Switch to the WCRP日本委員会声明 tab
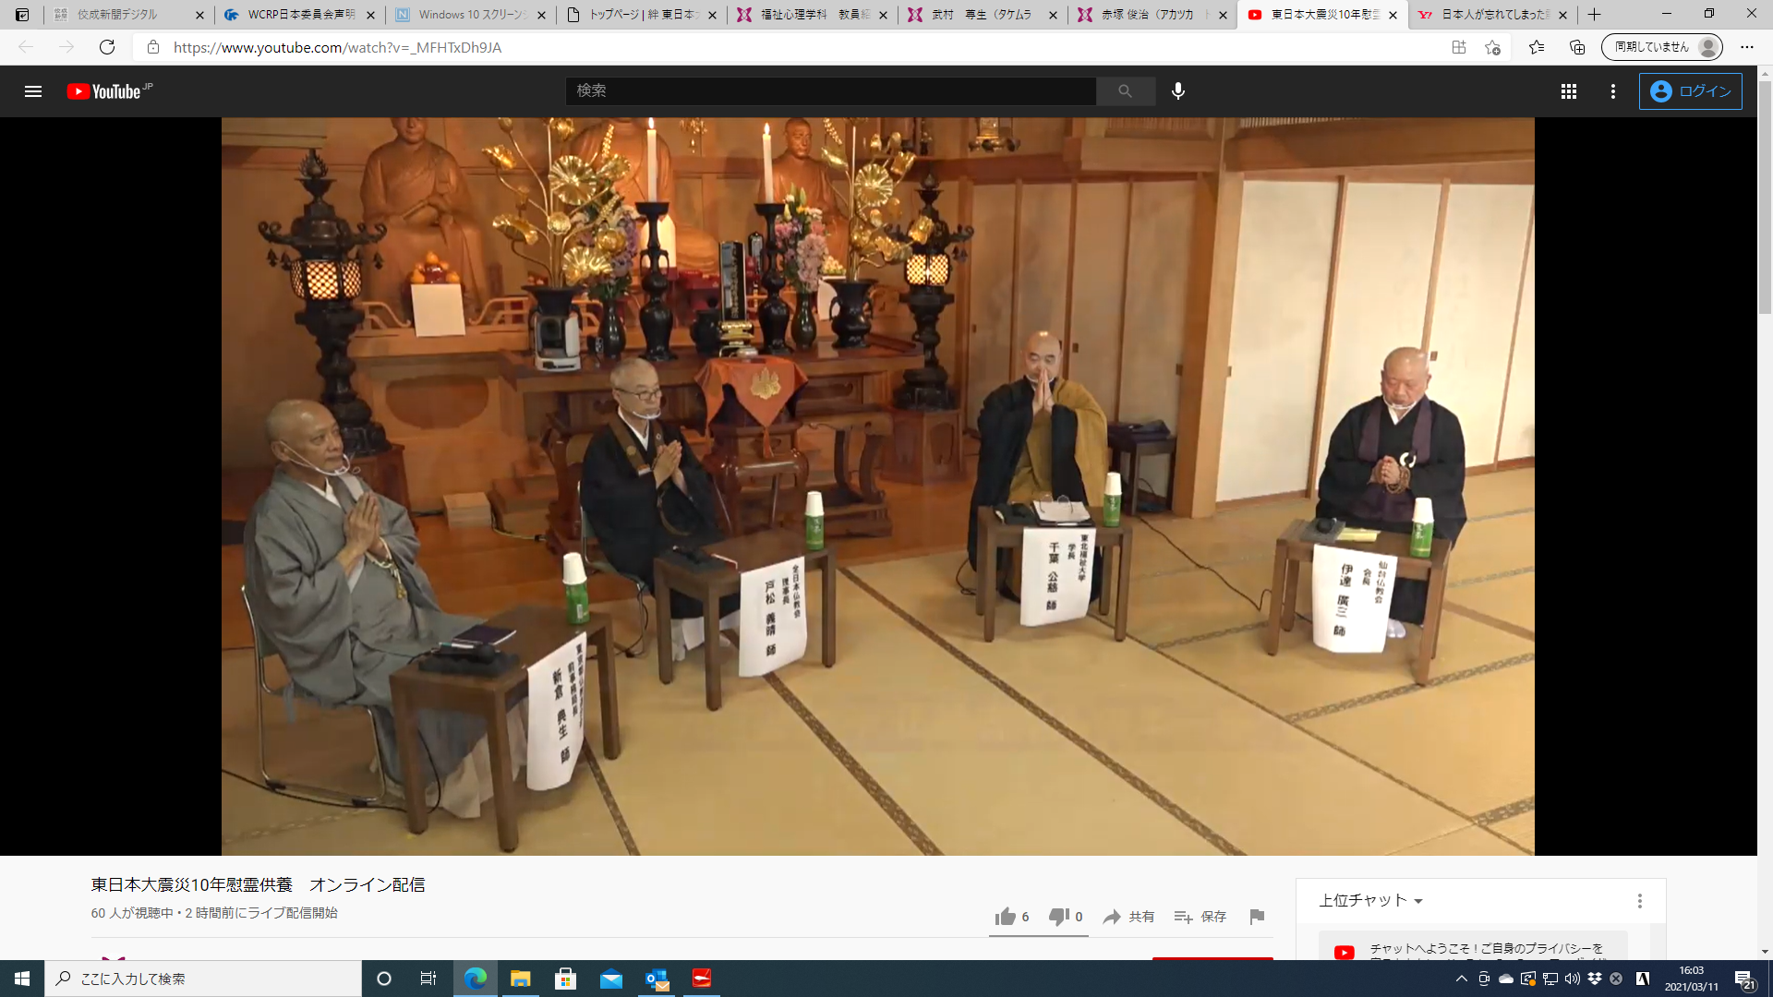 pyautogui.click(x=300, y=15)
